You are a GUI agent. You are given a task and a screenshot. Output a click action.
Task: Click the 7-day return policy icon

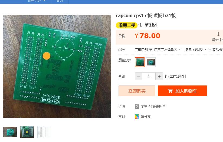(137, 107)
